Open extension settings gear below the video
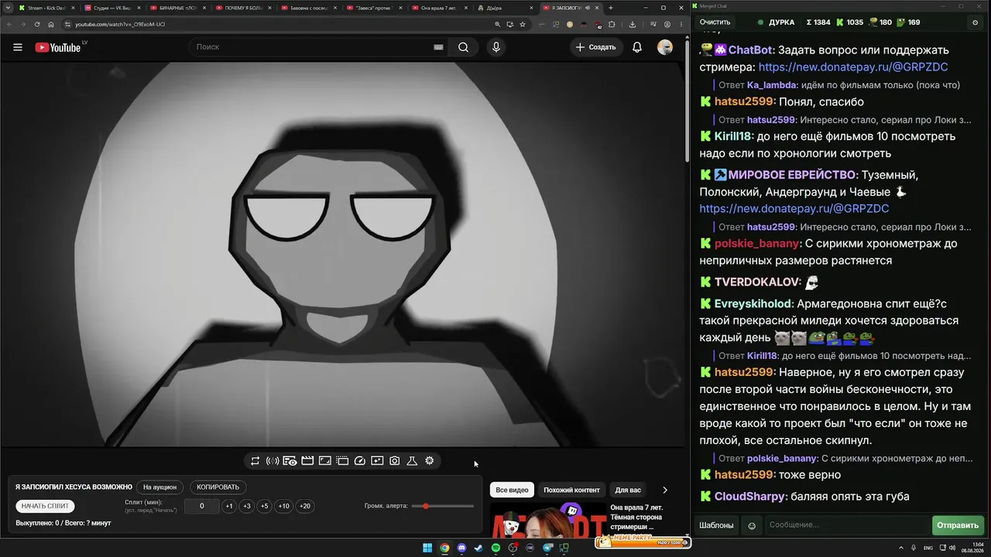 coord(430,461)
